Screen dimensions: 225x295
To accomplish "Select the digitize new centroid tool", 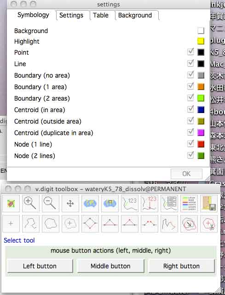I will click(70, 223).
